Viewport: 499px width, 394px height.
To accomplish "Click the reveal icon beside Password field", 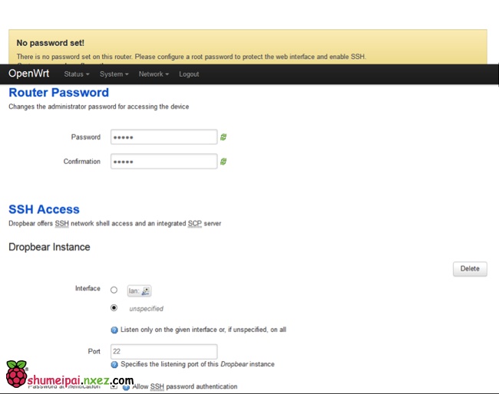I will pos(223,137).
